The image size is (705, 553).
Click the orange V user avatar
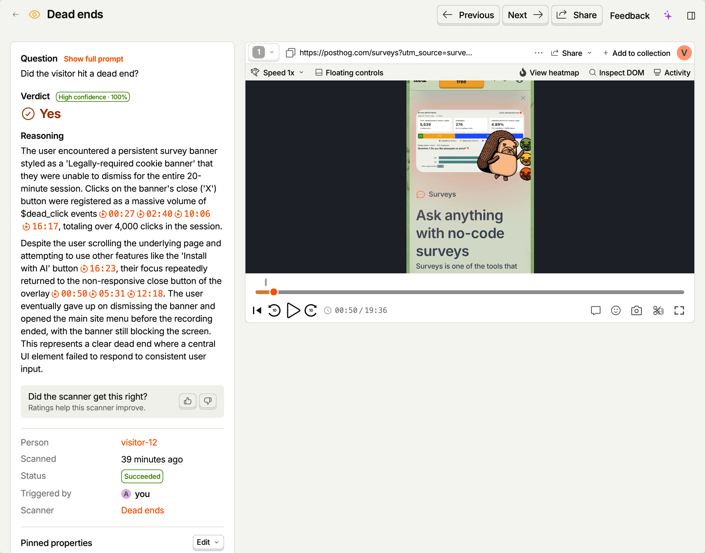pos(684,53)
